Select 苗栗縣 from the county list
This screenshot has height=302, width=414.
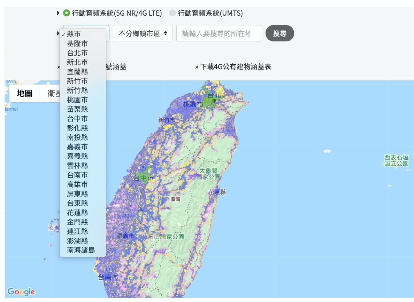click(83, 109)
